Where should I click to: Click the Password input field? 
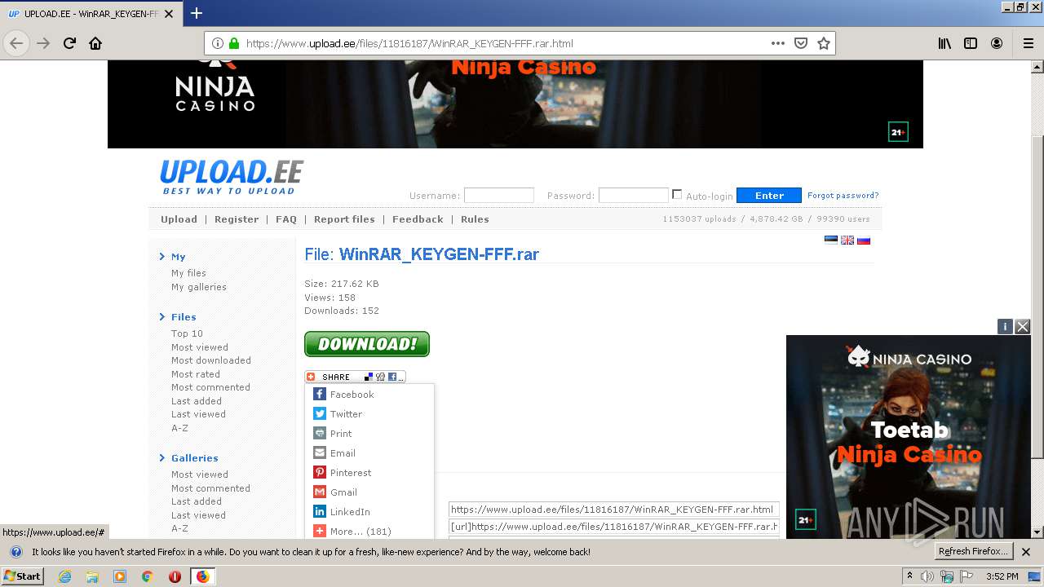(634, 196)
